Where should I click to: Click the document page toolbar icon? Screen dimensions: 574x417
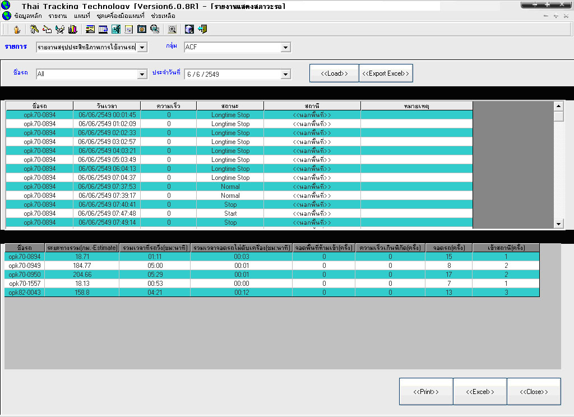tap(128, 29)
